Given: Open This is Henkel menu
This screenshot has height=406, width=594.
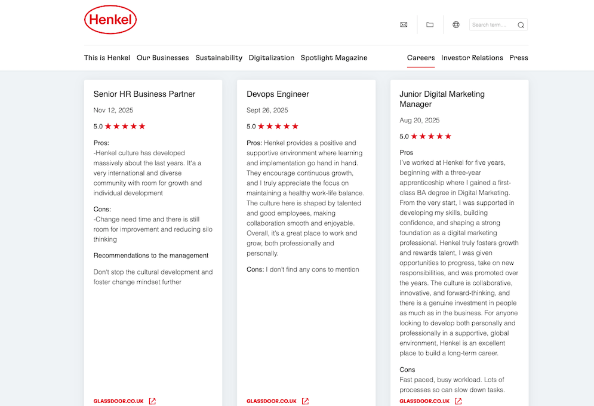Looking at the screenshot, I should pos(107,58).
